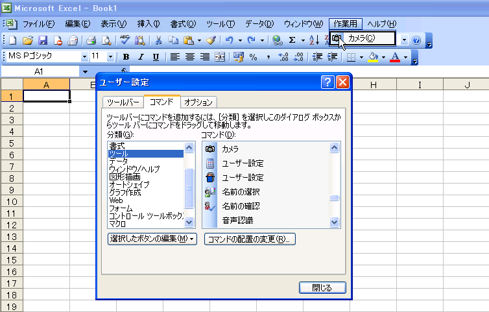Click the Print icon in toolbar
Image resolution: width=489 pixels, height=312 pixels.
(91, 40)
